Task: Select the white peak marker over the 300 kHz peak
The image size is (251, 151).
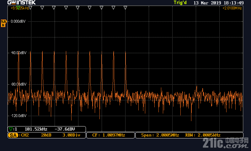Action: click(x=42, y=8)
